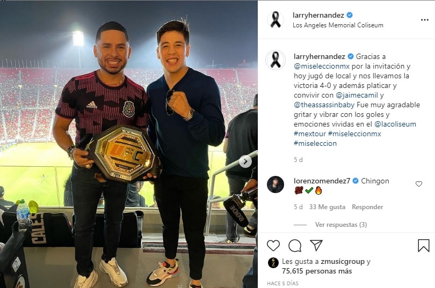Viewport: 435px width, 288px height.
Task: Like lorenzomendez7's comment with small heart
Action: click(419, 184)
